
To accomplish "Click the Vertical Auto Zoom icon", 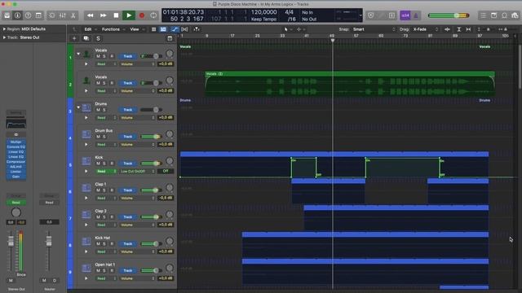I will [458, 29].
